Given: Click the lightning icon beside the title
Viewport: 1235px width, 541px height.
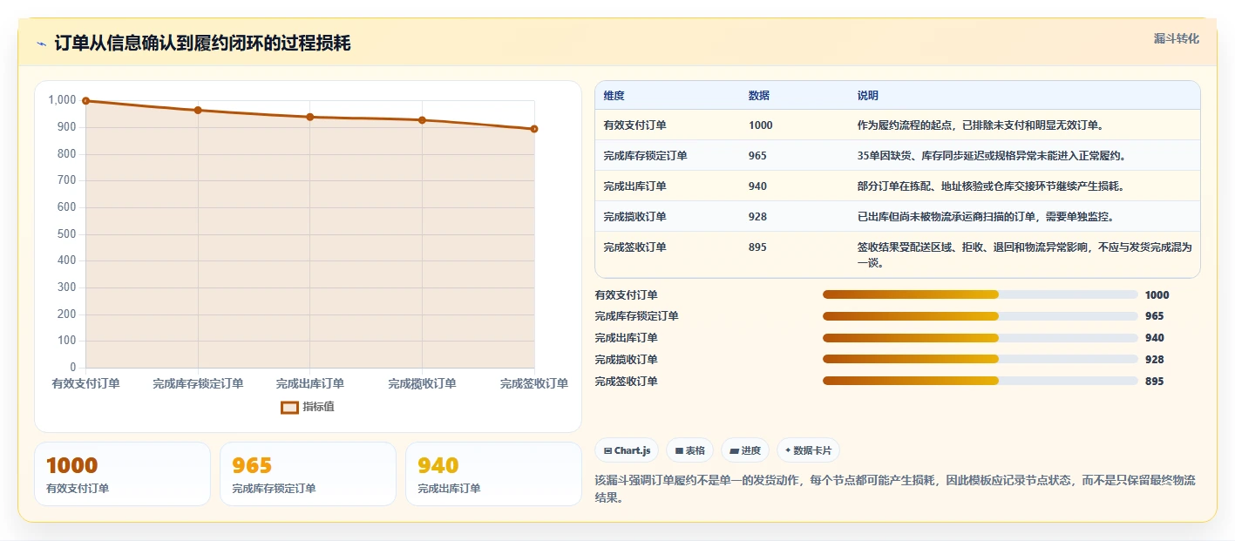Looking at the screenshot, I should [x=41, y=44].
